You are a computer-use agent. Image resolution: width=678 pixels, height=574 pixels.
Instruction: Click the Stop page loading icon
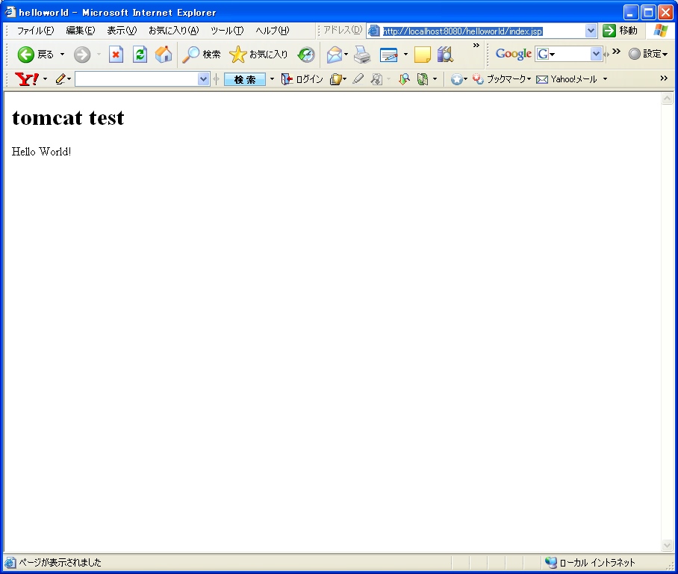tap(116, 55)
